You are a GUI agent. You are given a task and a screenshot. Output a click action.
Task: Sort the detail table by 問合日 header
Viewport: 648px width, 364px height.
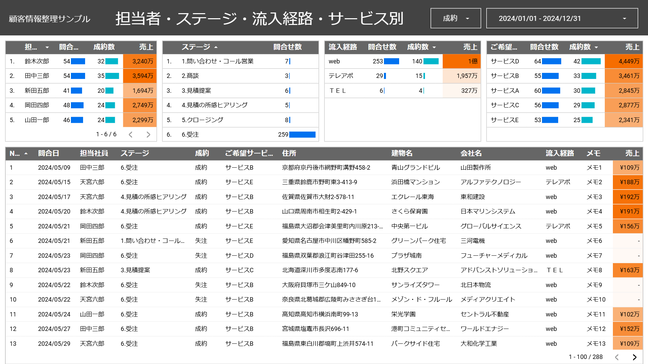[x=48, y=153]
